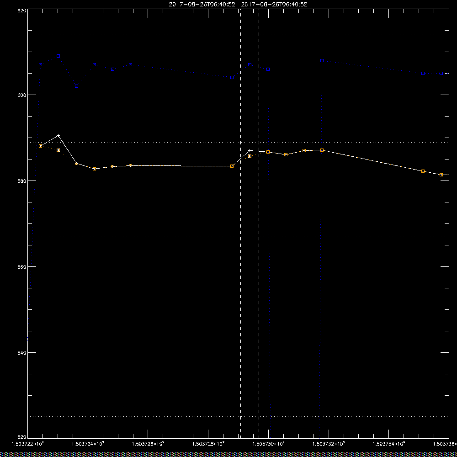Click the x-axis label 1.503732×10⁹
Viewport: 457px width, 457px height.
[x=329, y=444]
